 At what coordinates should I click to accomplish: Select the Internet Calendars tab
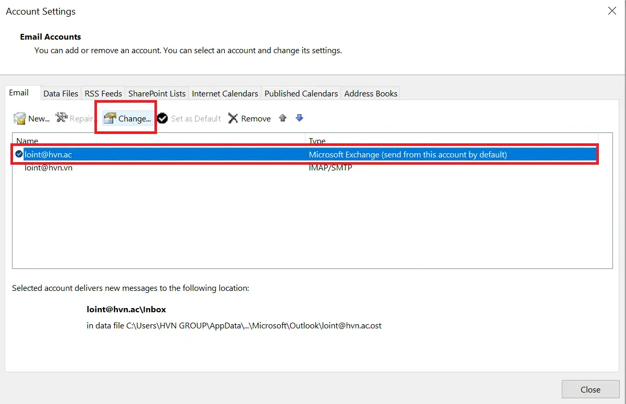coord(225,93)
